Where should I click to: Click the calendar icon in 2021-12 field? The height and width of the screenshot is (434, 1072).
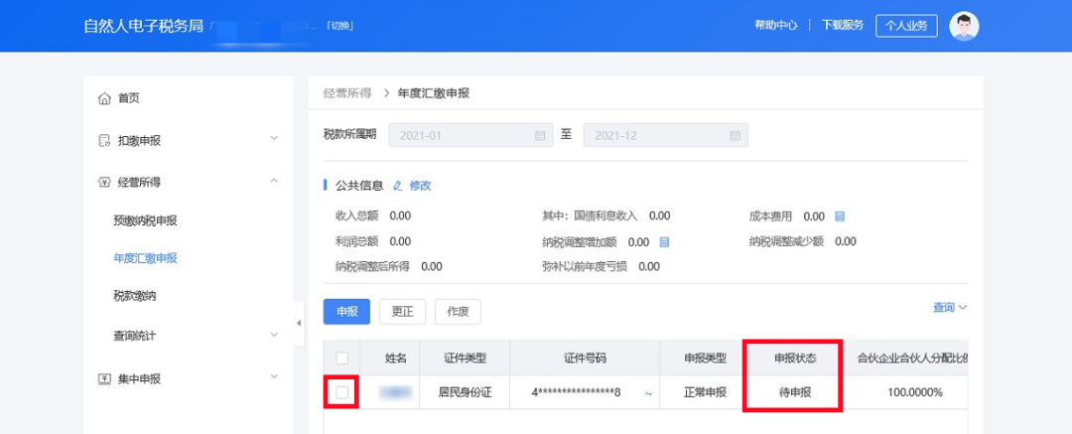coord(735,135)
